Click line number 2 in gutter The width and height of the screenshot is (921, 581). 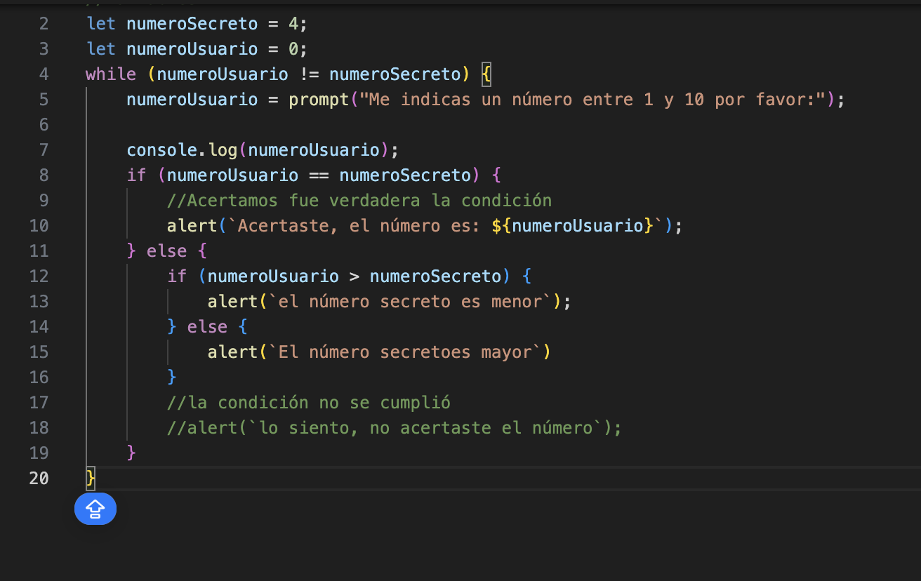tap(44, 24)
